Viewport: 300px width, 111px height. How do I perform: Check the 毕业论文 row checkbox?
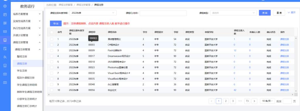[52, 90]
